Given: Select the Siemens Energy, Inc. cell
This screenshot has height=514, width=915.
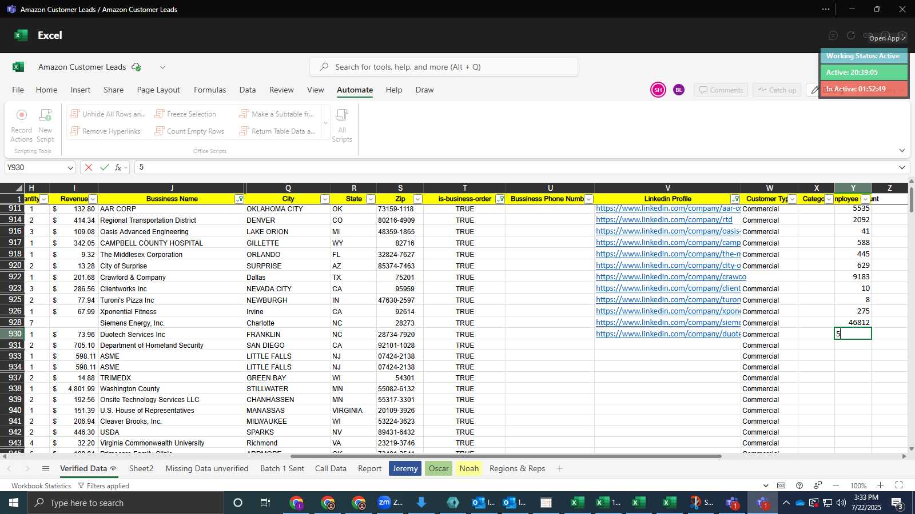Looking at the screenshot, I should click(x=172, y=323).
